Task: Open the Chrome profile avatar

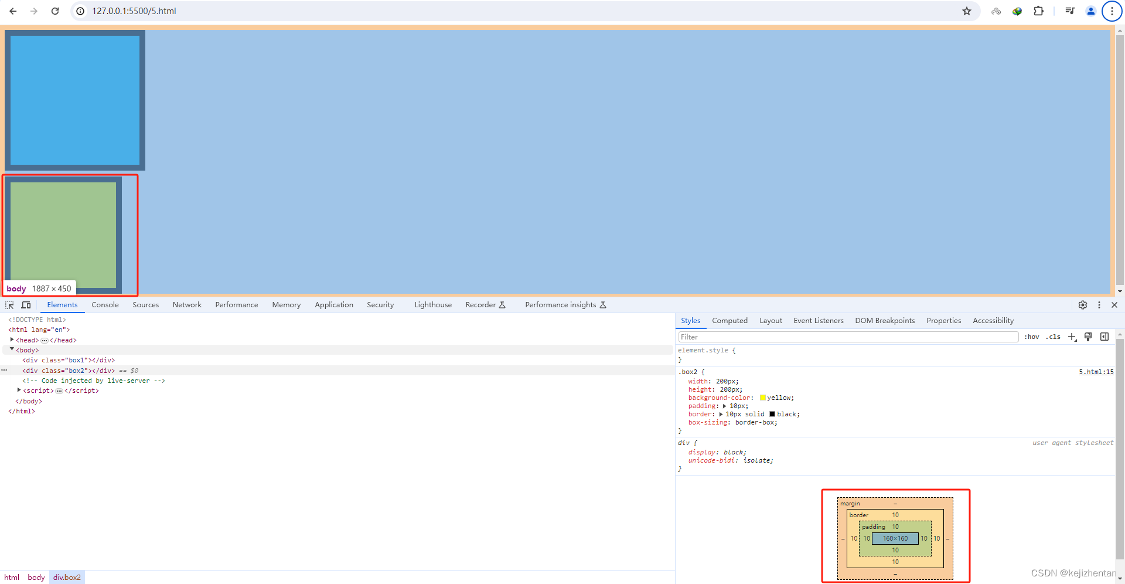Action: coord(1091,11)
